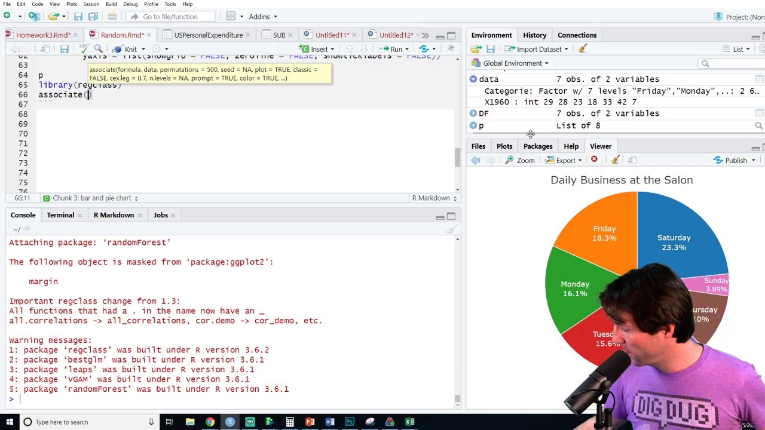Open the Run dropdown arrow
765x430 pixels.
(407, 50)
